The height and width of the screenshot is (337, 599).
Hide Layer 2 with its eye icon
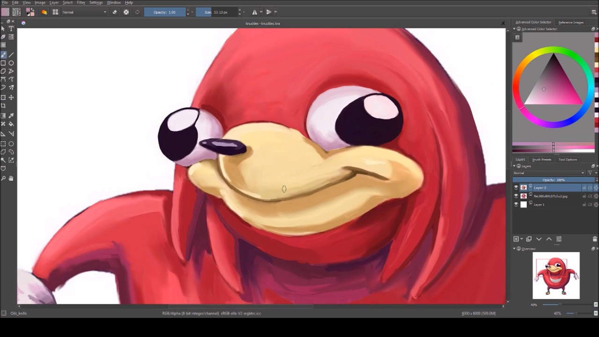tap(516, 188)
